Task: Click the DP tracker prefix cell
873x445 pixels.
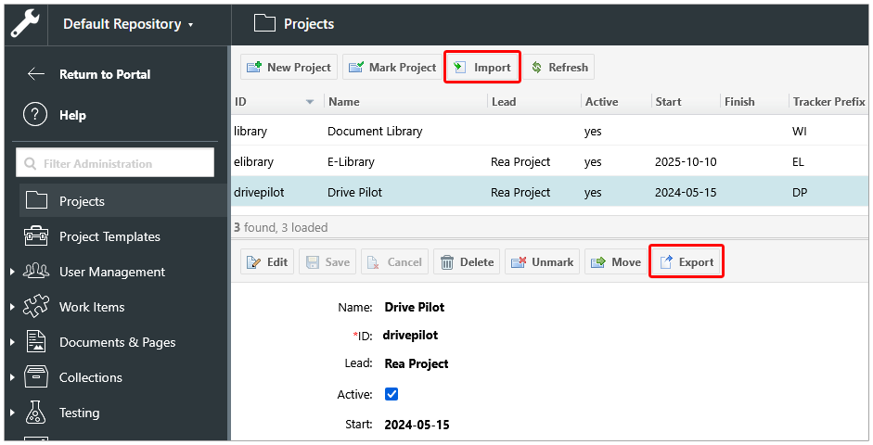Action: tap(800, 193)
